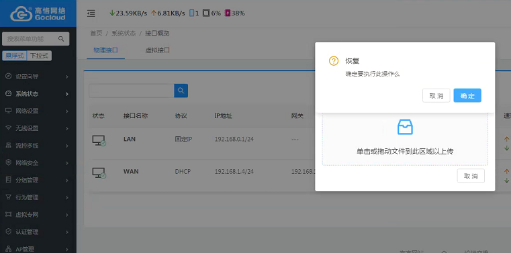
Task: Expand the 无线设置 menu chevron
Action: point(66,129)
